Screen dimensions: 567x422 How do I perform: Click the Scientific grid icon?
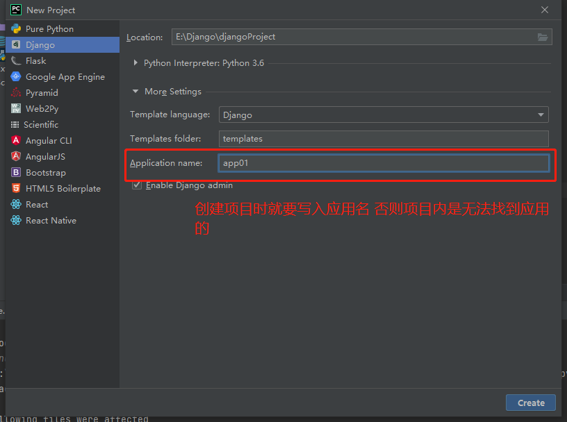(15, 125)
